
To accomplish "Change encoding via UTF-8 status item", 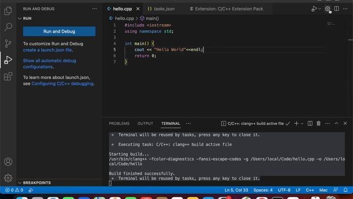I will pos(284,190).
